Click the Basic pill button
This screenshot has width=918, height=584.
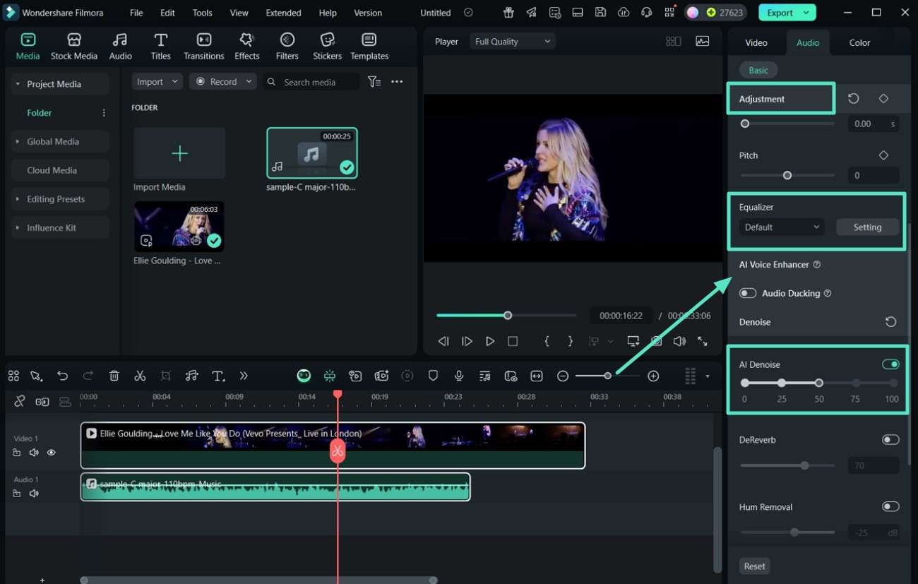point(758,70)
